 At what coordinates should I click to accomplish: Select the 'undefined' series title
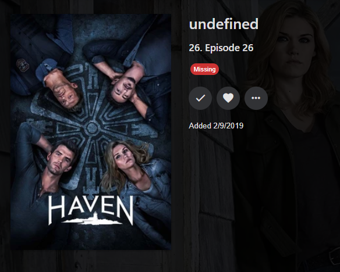pyautogui.click(x=224, y=24)
